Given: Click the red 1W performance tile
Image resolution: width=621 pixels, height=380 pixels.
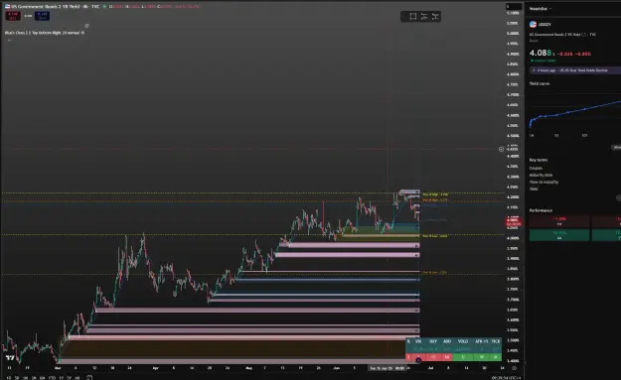Looking at the screenshot, I should point(559,221).
